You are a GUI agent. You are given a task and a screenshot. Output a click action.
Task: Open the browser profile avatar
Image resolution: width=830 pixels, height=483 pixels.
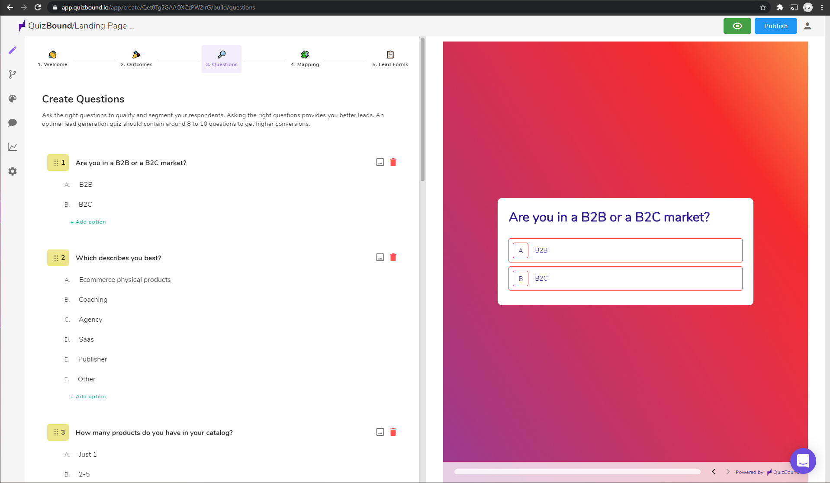coord(808,7)
